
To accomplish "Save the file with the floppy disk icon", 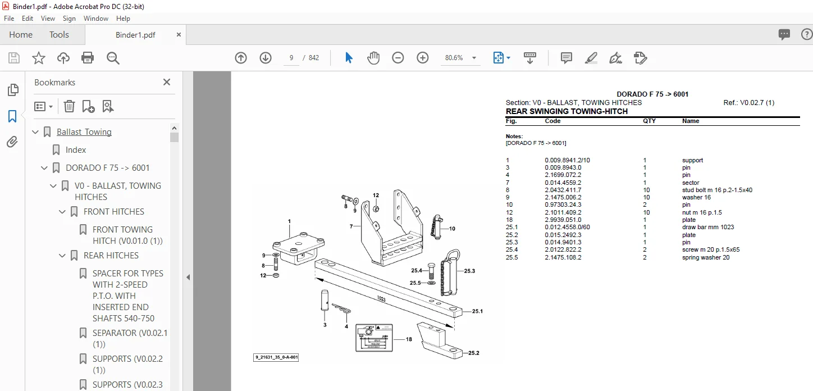I will click(x=14, y=58).
